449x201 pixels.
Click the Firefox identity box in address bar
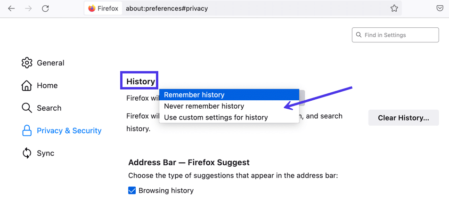click(103, 8)
